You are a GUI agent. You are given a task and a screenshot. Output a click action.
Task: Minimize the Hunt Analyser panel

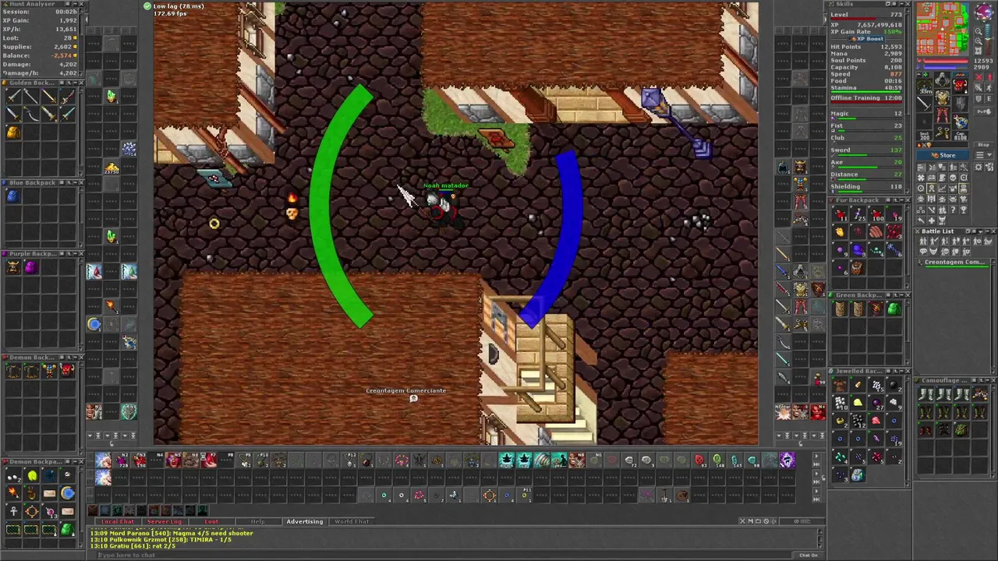75,4
